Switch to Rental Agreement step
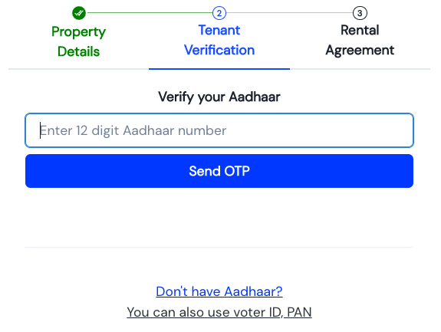The image size is (441, 332). click(x=360, y=40)
